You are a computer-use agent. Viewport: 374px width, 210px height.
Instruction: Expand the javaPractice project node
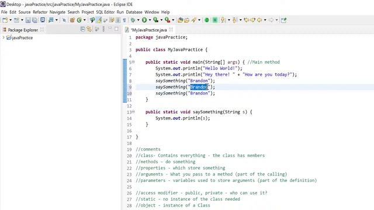(4, 37)
